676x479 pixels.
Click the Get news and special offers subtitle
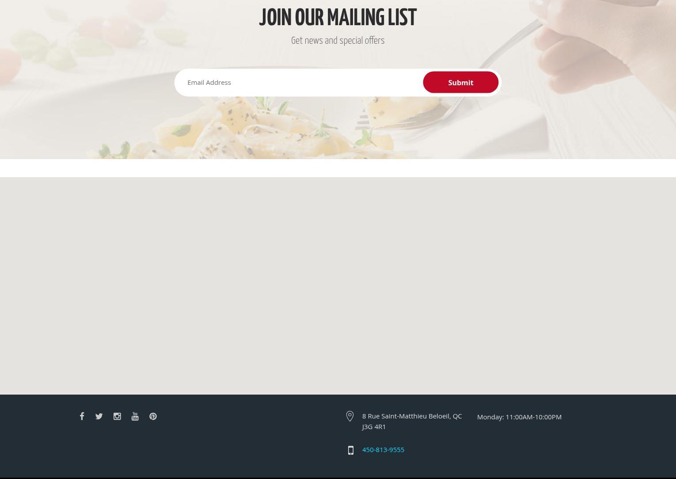point(338,40)
